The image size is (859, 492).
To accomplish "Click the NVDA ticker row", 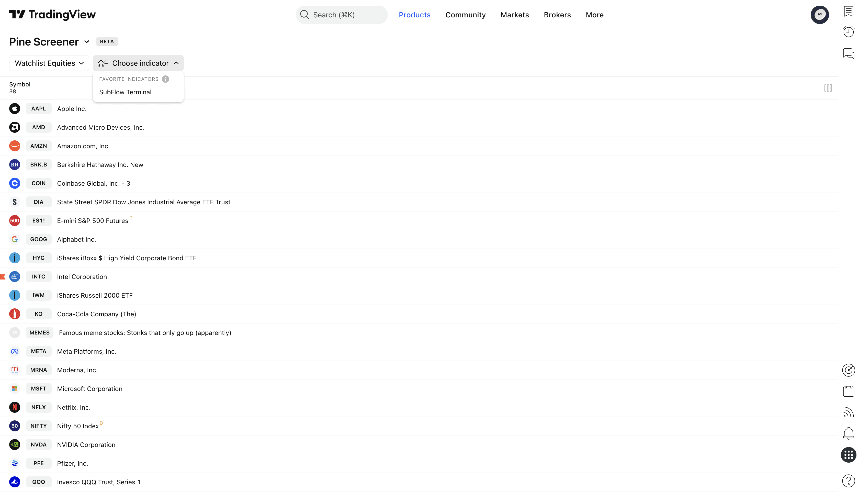I will pos(39,445).
